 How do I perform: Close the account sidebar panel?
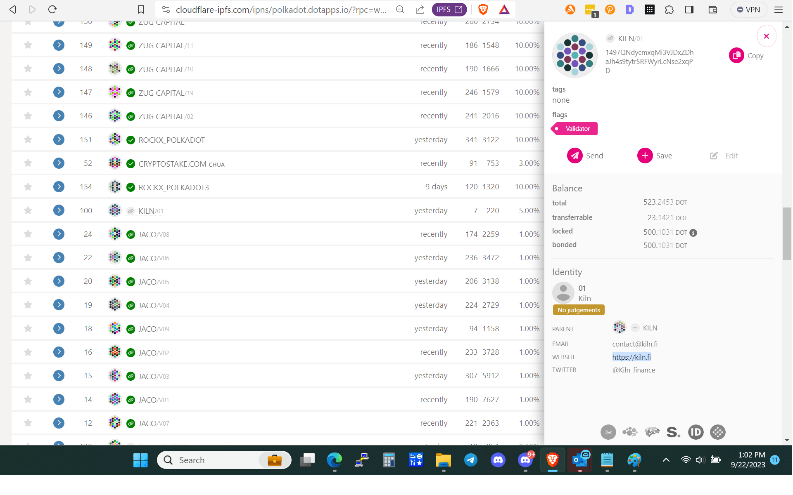coord(766,36)
